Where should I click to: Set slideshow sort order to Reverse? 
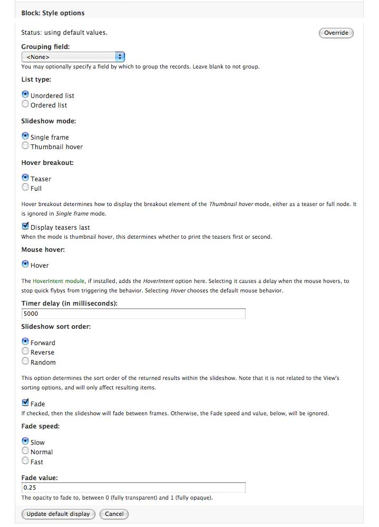pyautogui.click(x=25, y=352)
